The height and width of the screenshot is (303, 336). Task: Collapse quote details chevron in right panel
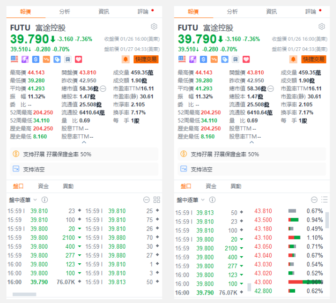252,142
